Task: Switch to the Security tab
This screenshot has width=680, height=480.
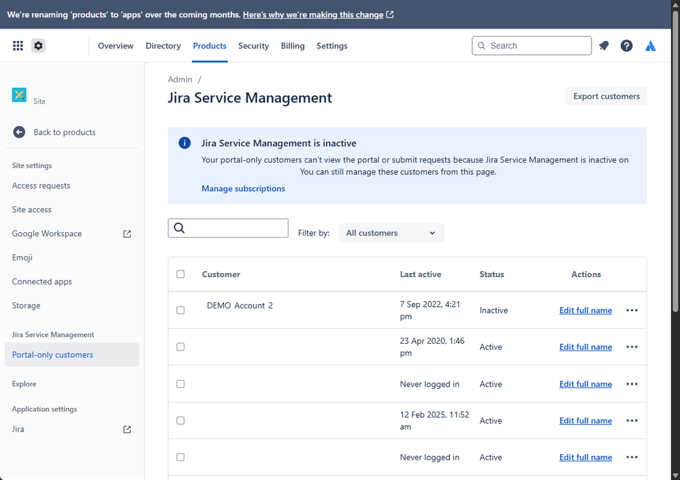Action: [x=253, y=46]
